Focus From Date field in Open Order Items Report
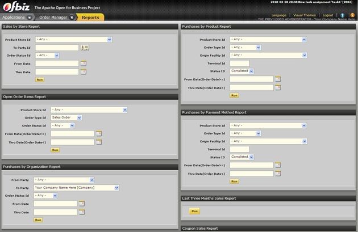 click(72, 133)
